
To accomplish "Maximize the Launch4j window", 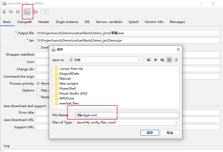I will (213, 3).
